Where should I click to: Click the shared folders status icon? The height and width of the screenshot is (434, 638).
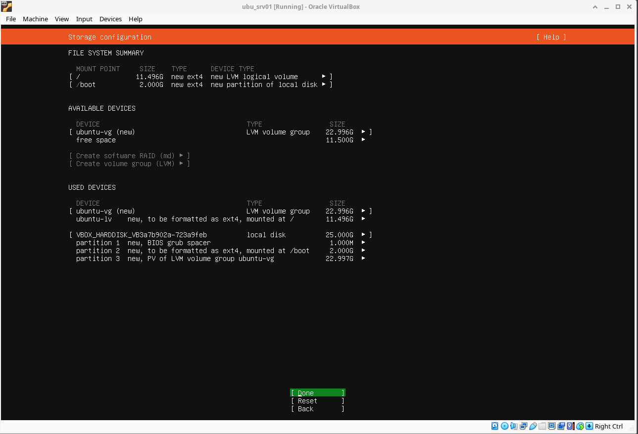point(542,426)
